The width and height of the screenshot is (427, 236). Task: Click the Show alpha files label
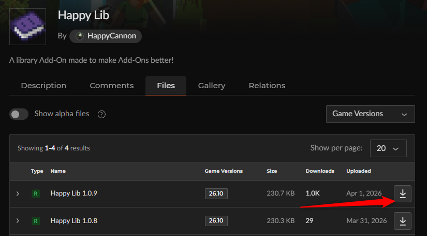(x=62, y=114)
